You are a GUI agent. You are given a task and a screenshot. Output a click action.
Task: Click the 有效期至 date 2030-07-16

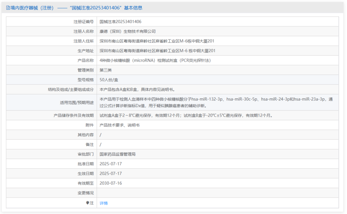pyautogui.click(x=111, y=183)
